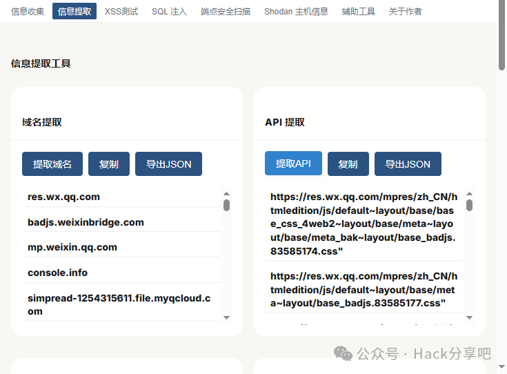507x374 pixels.
Task: Select API URL ending in 83585177.css
Action: pos(364,290)
